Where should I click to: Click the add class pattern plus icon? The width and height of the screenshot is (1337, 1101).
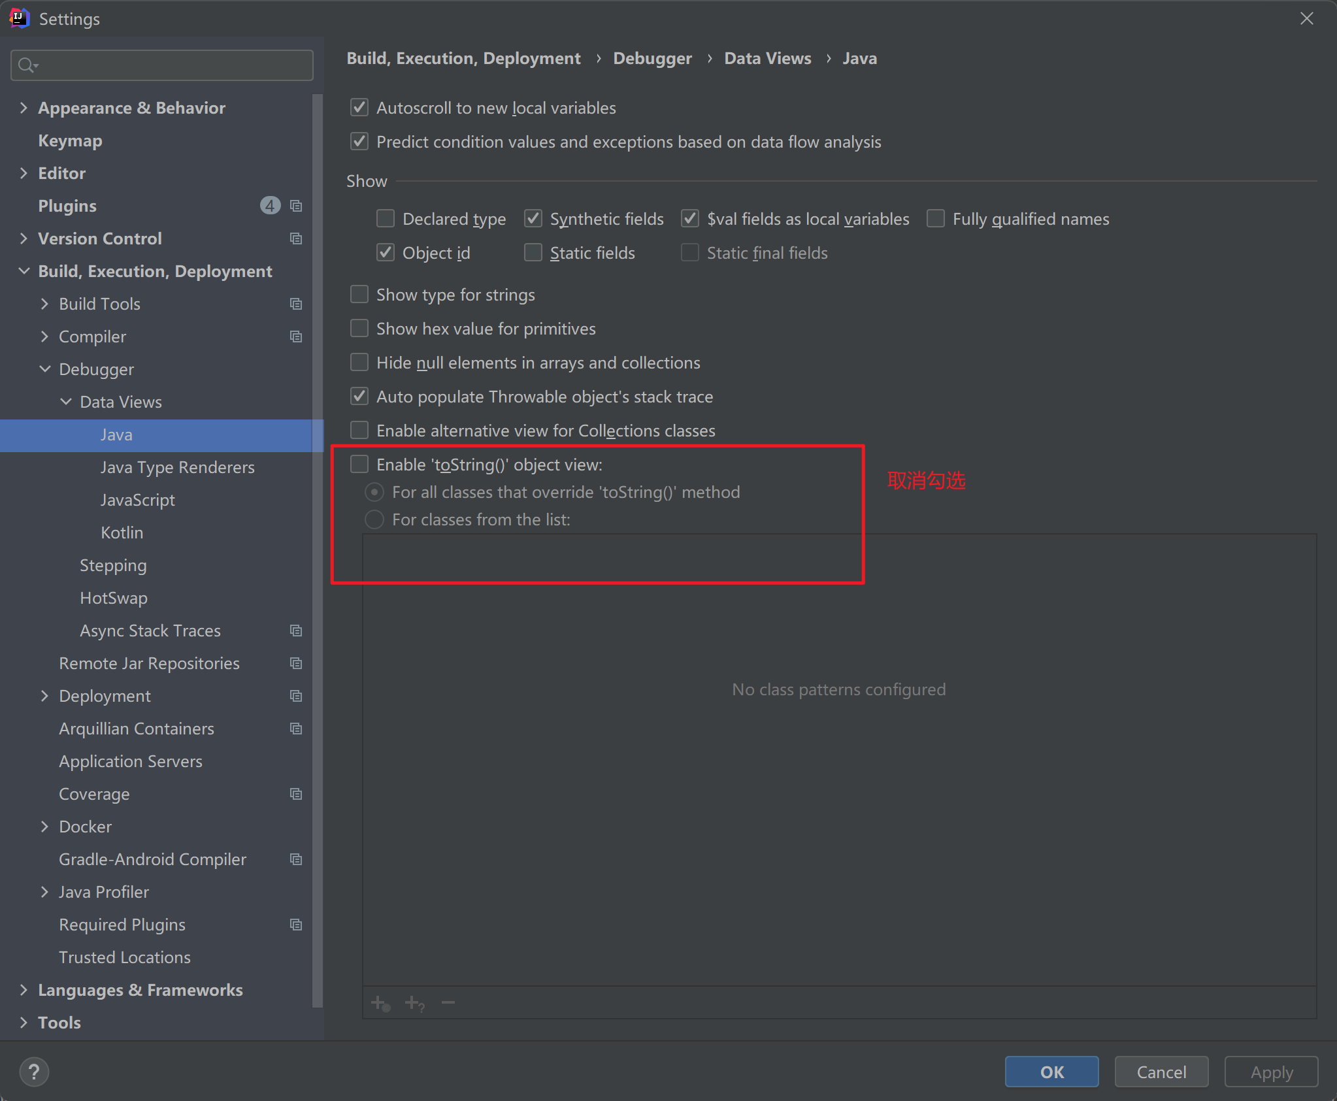point(380,1002)
